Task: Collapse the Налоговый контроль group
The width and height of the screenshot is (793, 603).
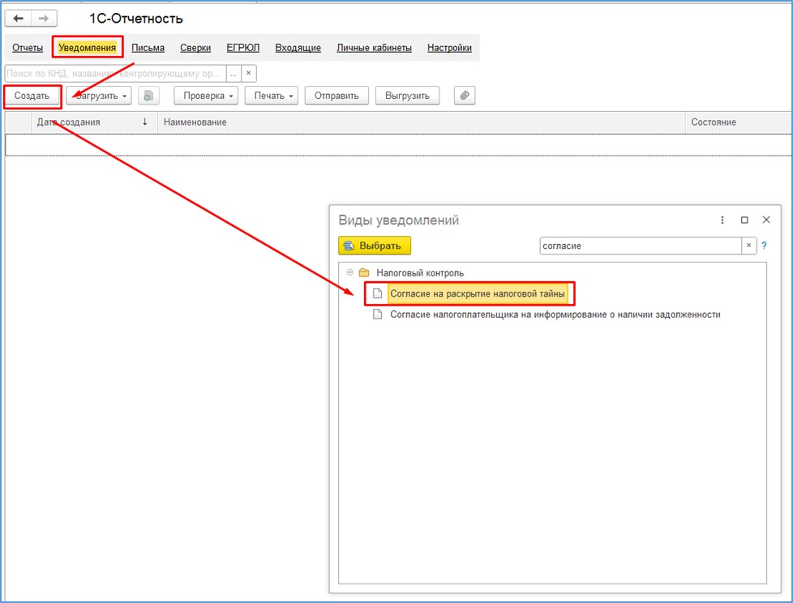Action: (350, 272)
